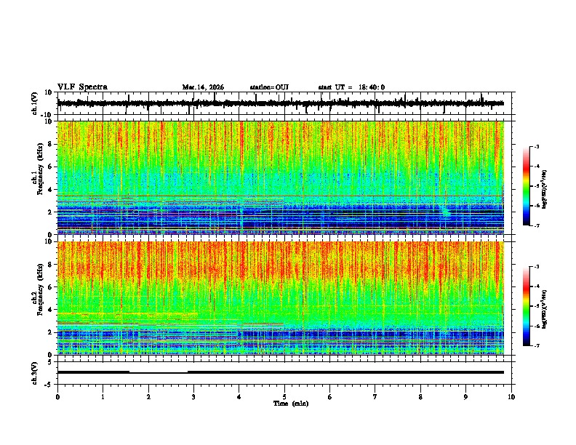The width and height of the screenshot is (576, 445).
Task: Click the log(PSD) label next to ch.2 colorbar
Action: tap(545, 309)
